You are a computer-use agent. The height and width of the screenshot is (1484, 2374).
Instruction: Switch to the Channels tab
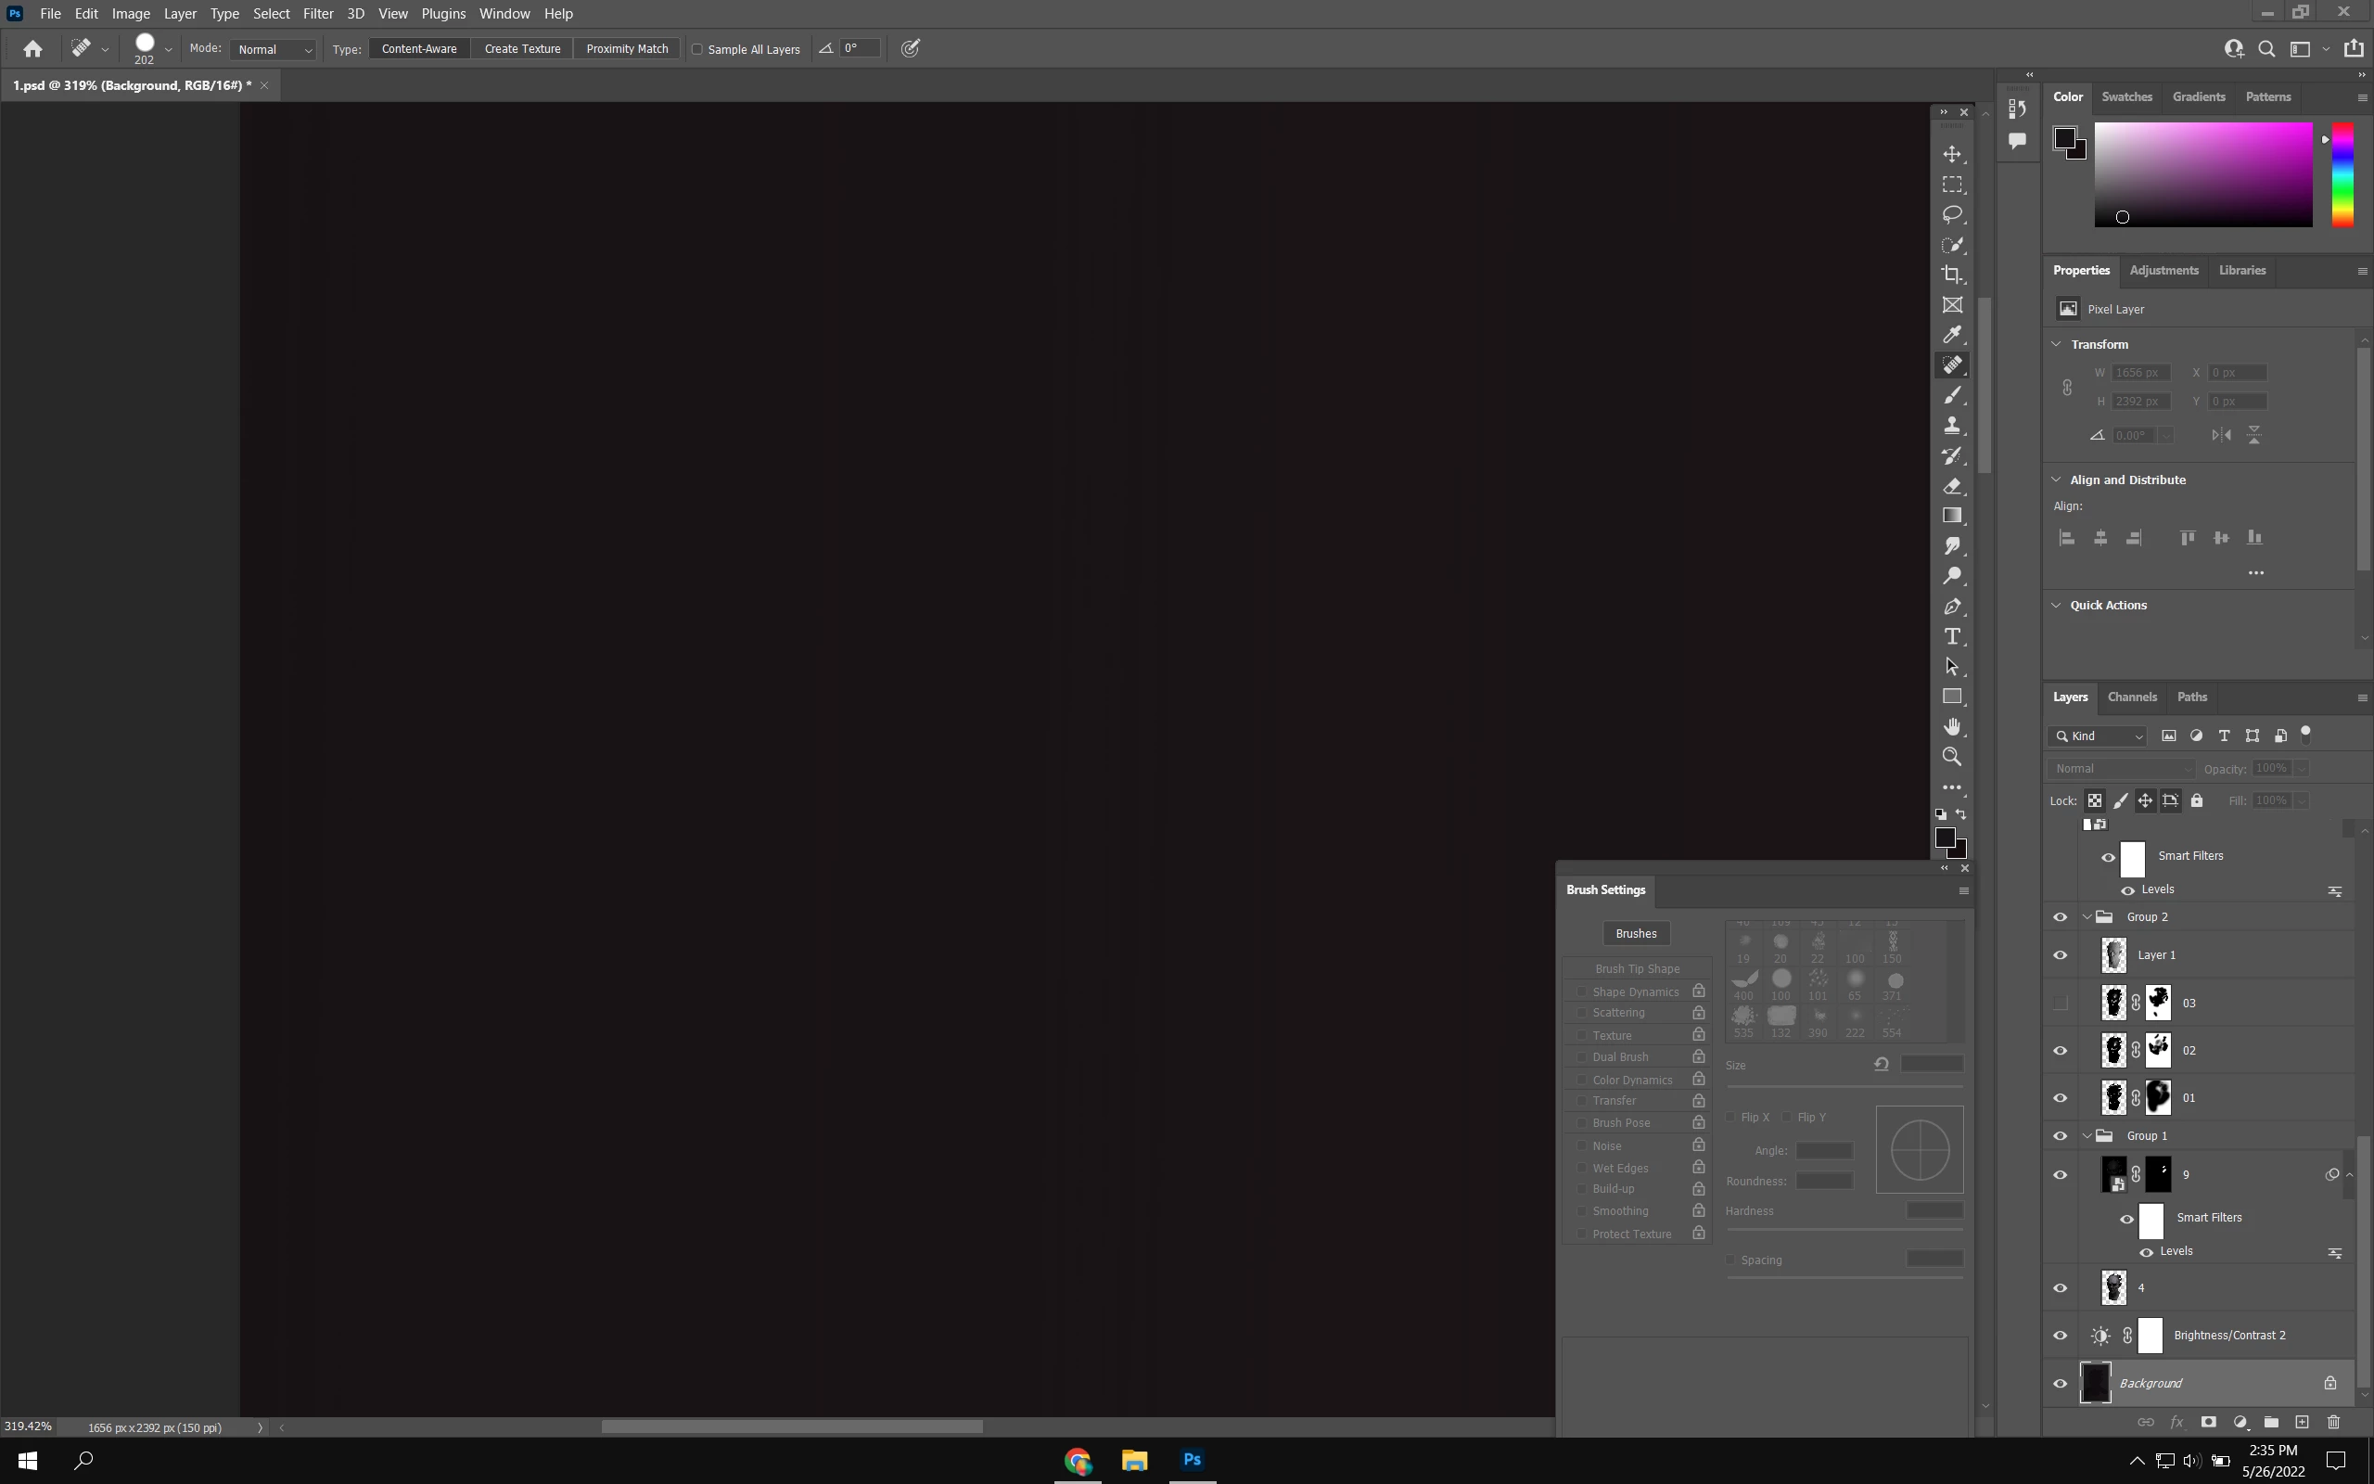point(2132,697)
